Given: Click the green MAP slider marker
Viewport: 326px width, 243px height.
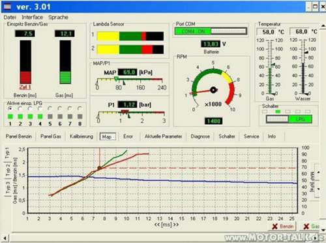Looking at the screenshot, I should point(116,79).
